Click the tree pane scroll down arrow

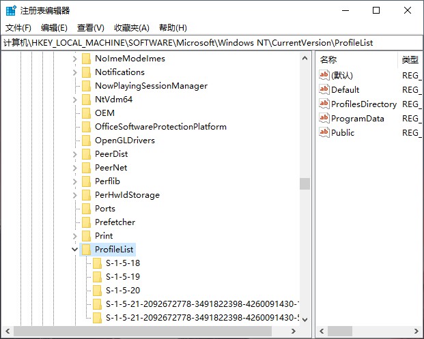pos(305,319)
